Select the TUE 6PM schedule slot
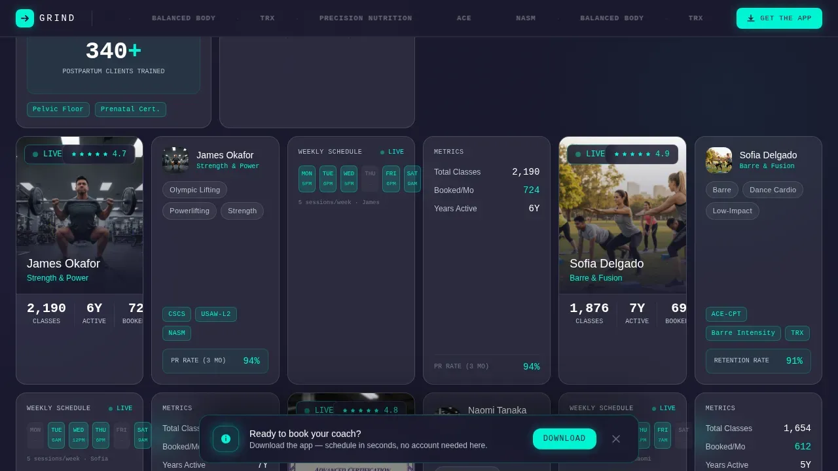Viewport: 838px width, 471px height. (x=328, y=179)
